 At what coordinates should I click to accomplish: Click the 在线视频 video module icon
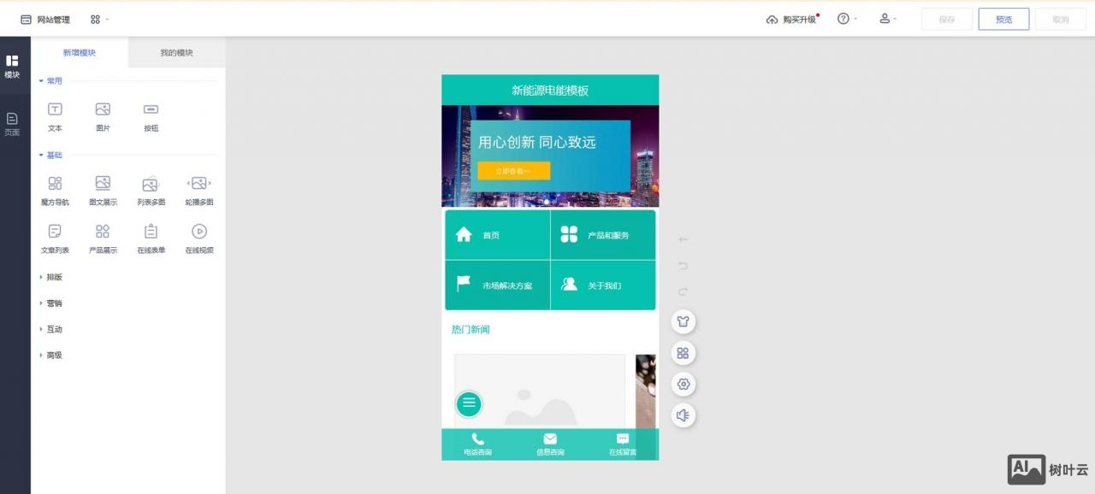coord(198,232)
